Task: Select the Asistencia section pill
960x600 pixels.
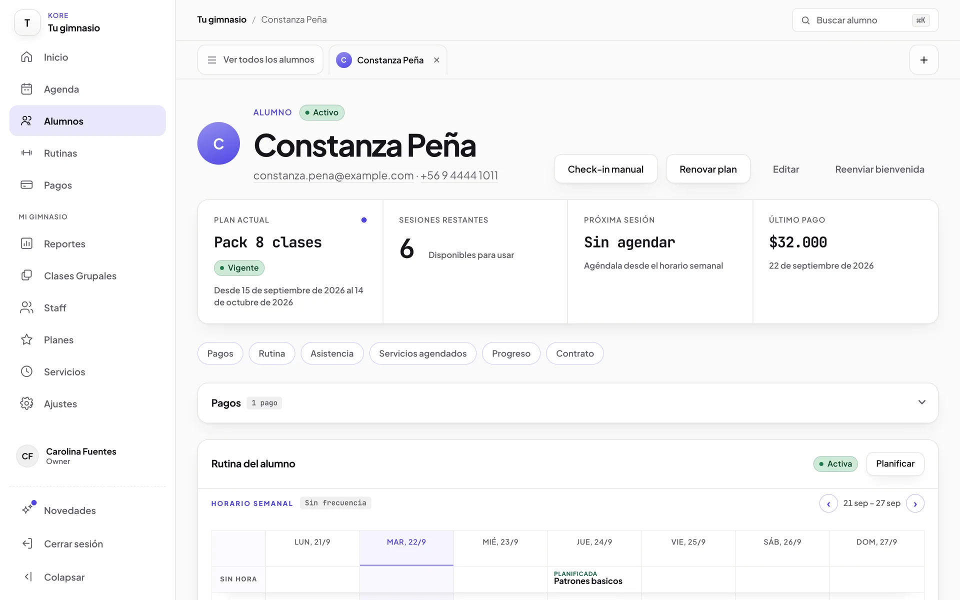Action: [x=332, y=353]
